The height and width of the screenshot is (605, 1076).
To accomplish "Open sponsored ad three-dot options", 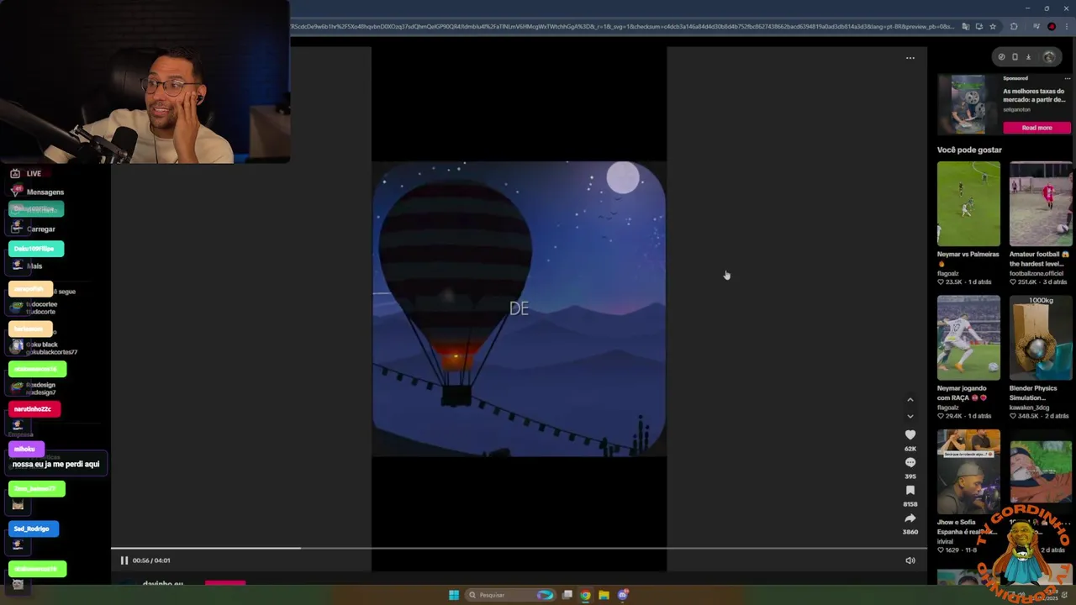I will coord(1067,79).
